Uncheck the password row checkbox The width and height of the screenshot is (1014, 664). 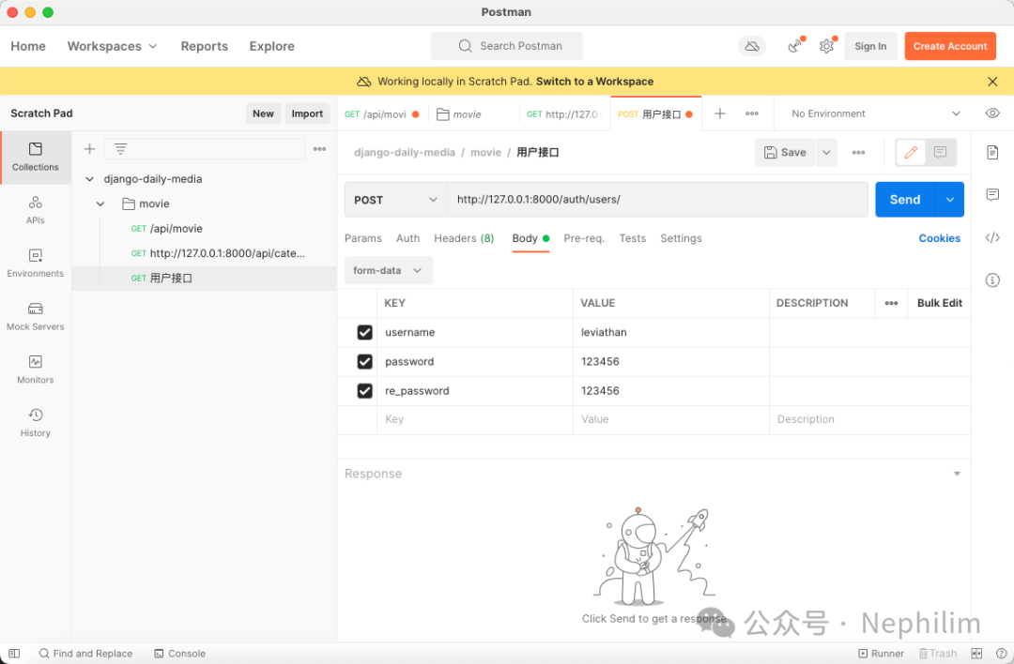click(x=364, y=362)
